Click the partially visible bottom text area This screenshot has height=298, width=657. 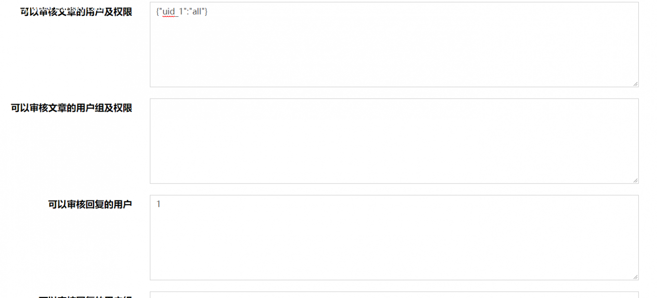(x=394, y=295)
